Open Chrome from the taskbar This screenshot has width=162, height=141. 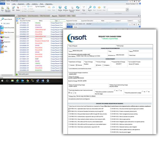(28, 81)
